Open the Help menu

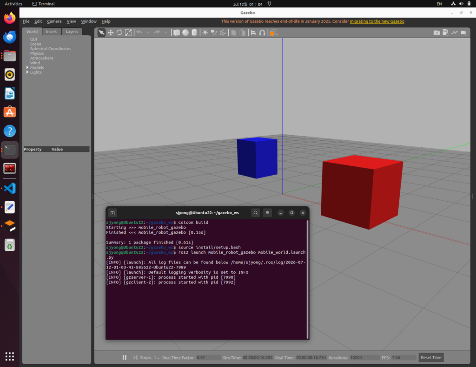pyautogui.click(x=106, y=21)
